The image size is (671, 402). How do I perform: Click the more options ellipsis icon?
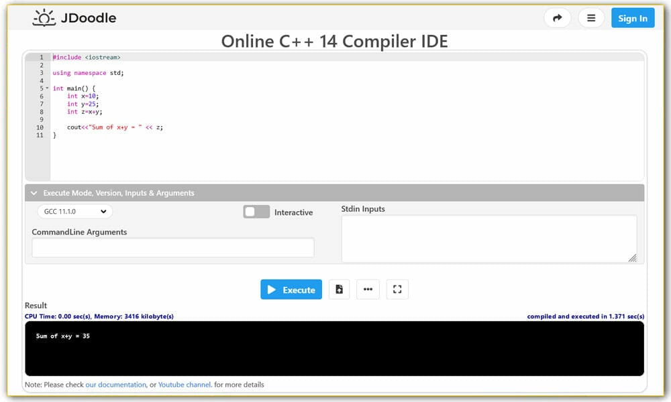point(368,289)
